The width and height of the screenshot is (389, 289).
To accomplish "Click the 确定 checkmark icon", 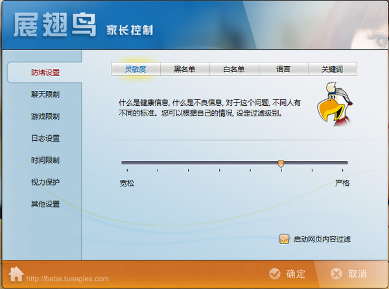I will [275, 274].
